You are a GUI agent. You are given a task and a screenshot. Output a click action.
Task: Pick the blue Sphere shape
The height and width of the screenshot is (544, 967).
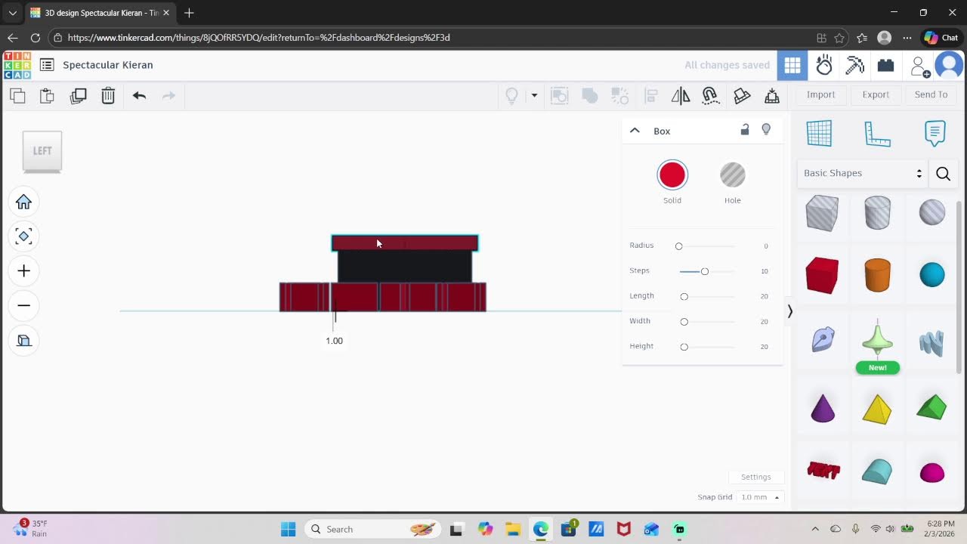pos(932,275)
